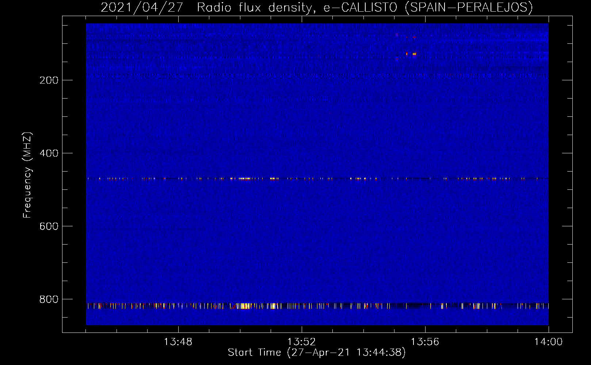Click the plot title "2021/04/27 Radio flux density, e-CALLISTO (SPAIN-PERALEJOS)"
This screenshot has height=365, width=591.
317,7
